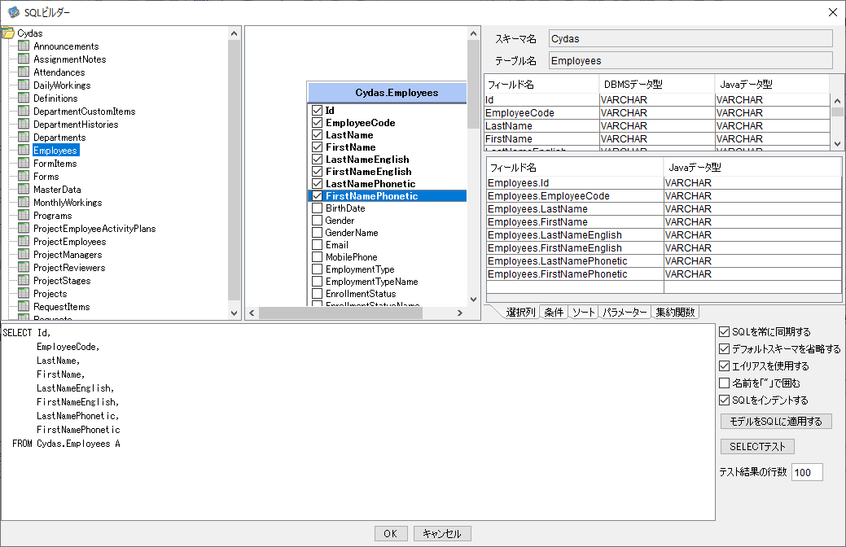This screenshot has width=846, height=547.
Task: Check the Email column checkbox
Action: [x=318, y=245]
